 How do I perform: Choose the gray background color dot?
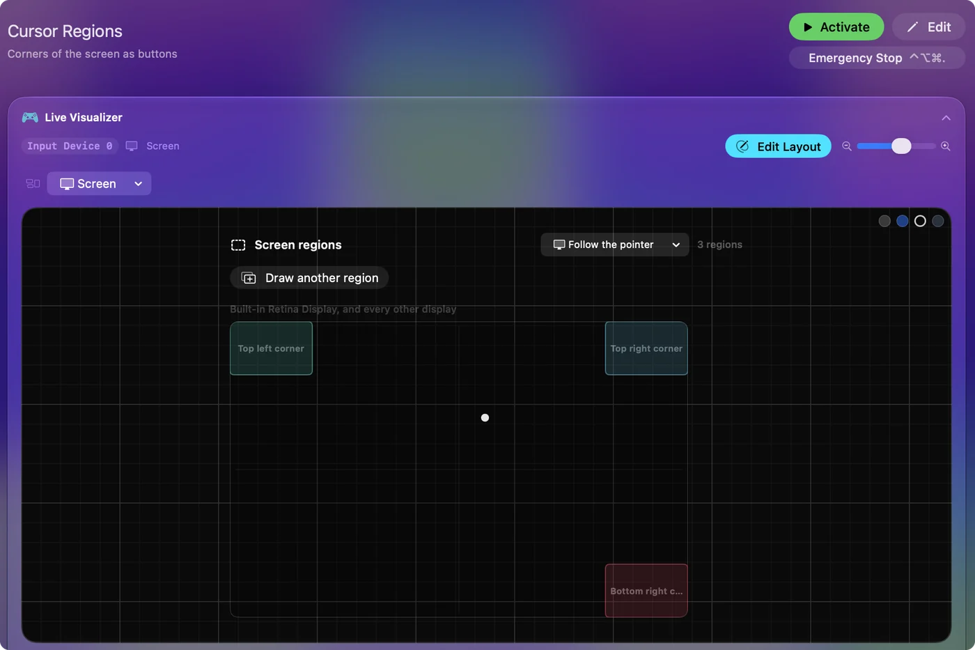(884, 221)
